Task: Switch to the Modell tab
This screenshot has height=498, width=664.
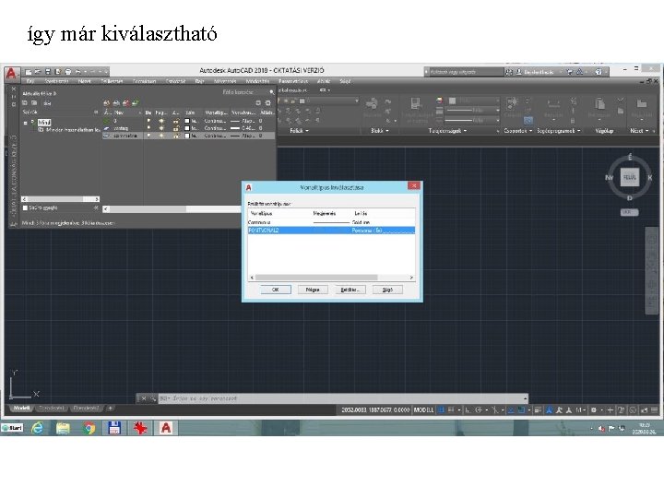Action: click(x=21, y=409)
